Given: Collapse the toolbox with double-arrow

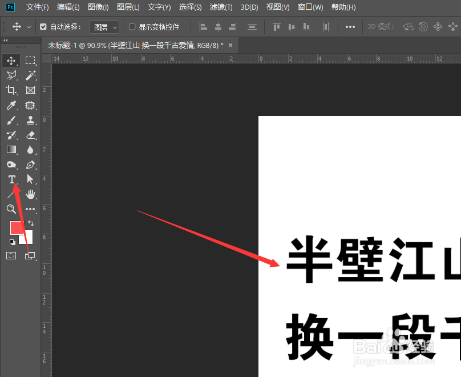Looking at the screenshot, I should point(5,41).
